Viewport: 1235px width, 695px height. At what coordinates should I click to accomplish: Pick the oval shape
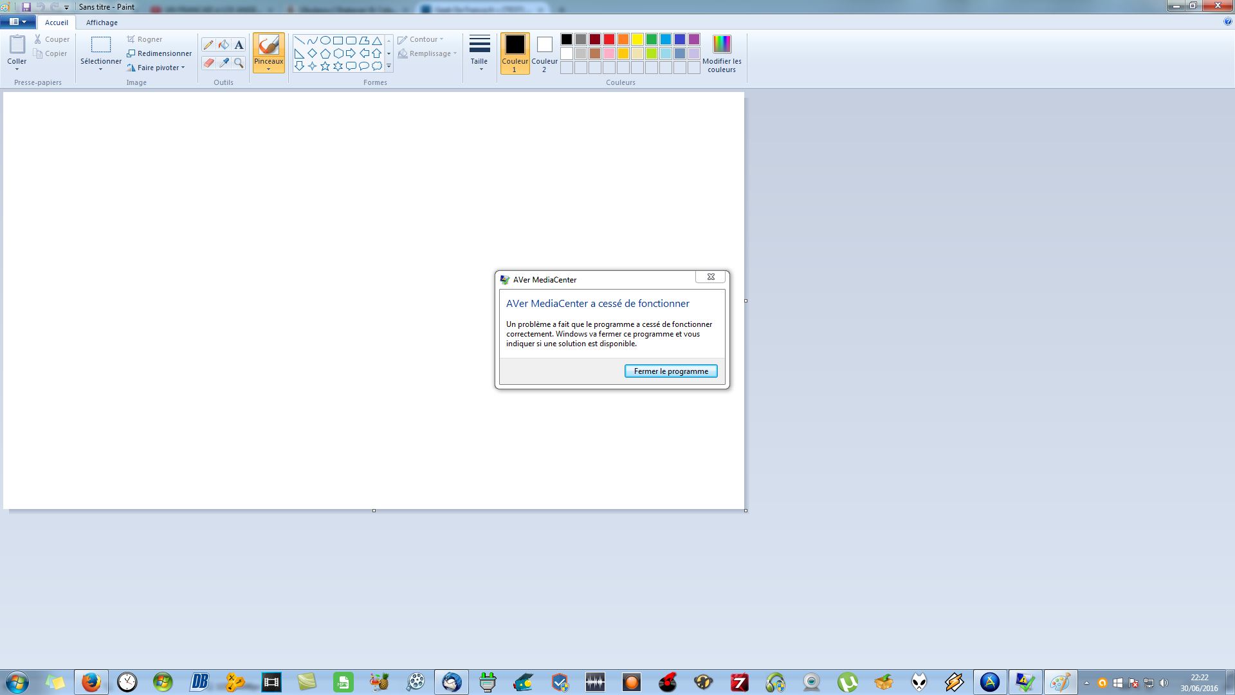(325, 41)
